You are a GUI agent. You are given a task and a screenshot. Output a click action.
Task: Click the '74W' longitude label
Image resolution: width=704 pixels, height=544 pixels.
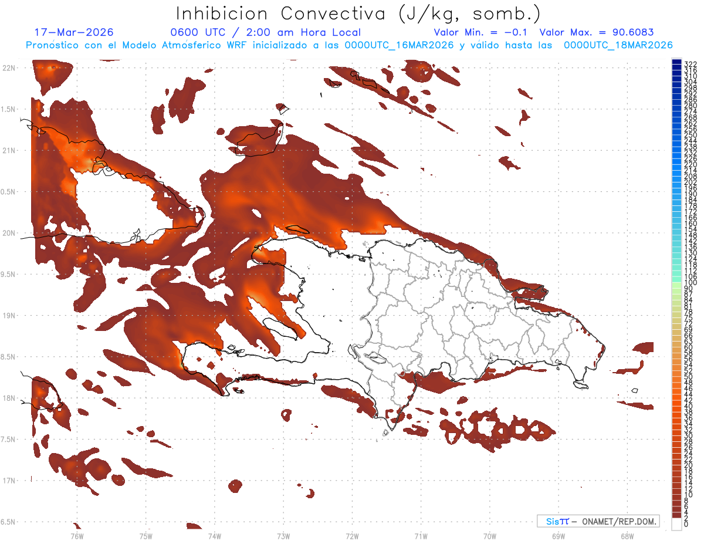coord(215,536)
